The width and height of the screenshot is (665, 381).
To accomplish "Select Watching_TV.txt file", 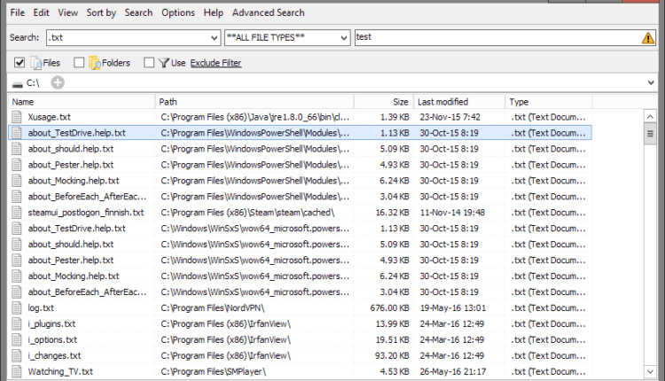I will tap(300, 371).
